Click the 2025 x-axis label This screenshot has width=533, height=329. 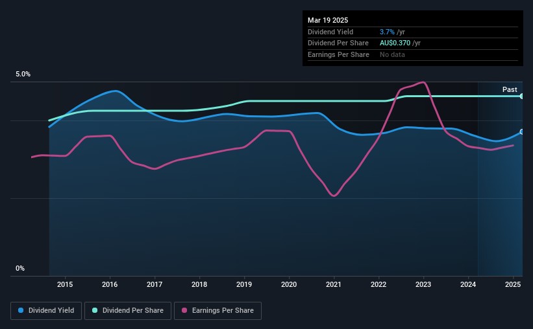pyautogui.click(x=513, y=284)
